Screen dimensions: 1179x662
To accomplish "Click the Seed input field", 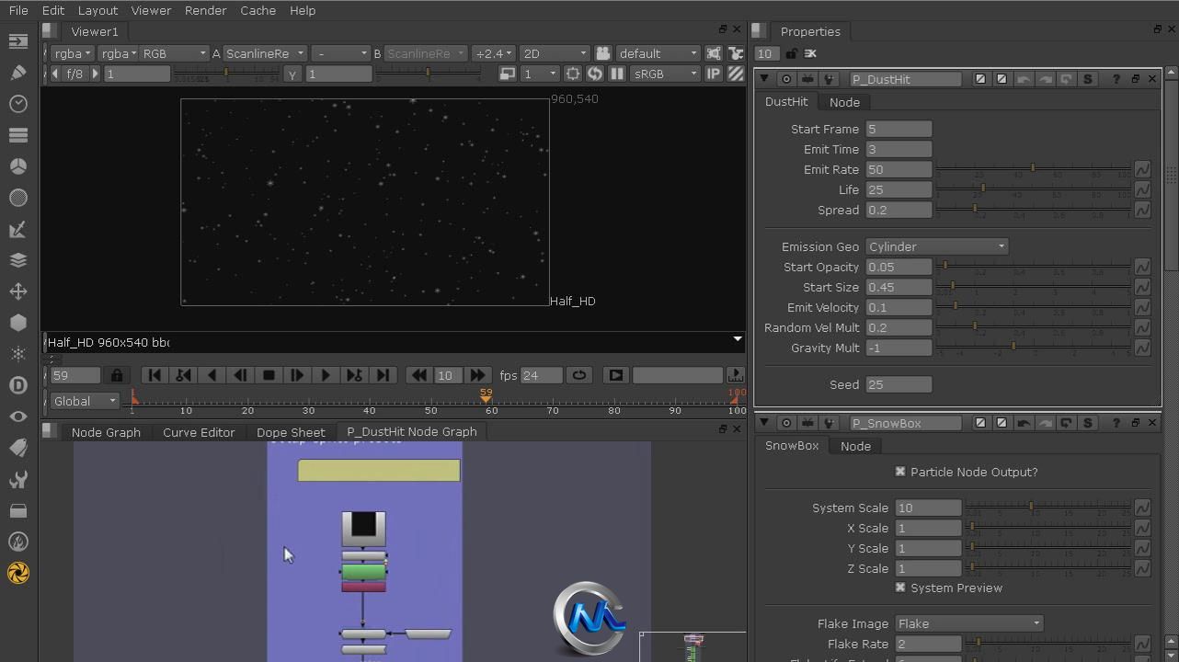I will (899, 384).
